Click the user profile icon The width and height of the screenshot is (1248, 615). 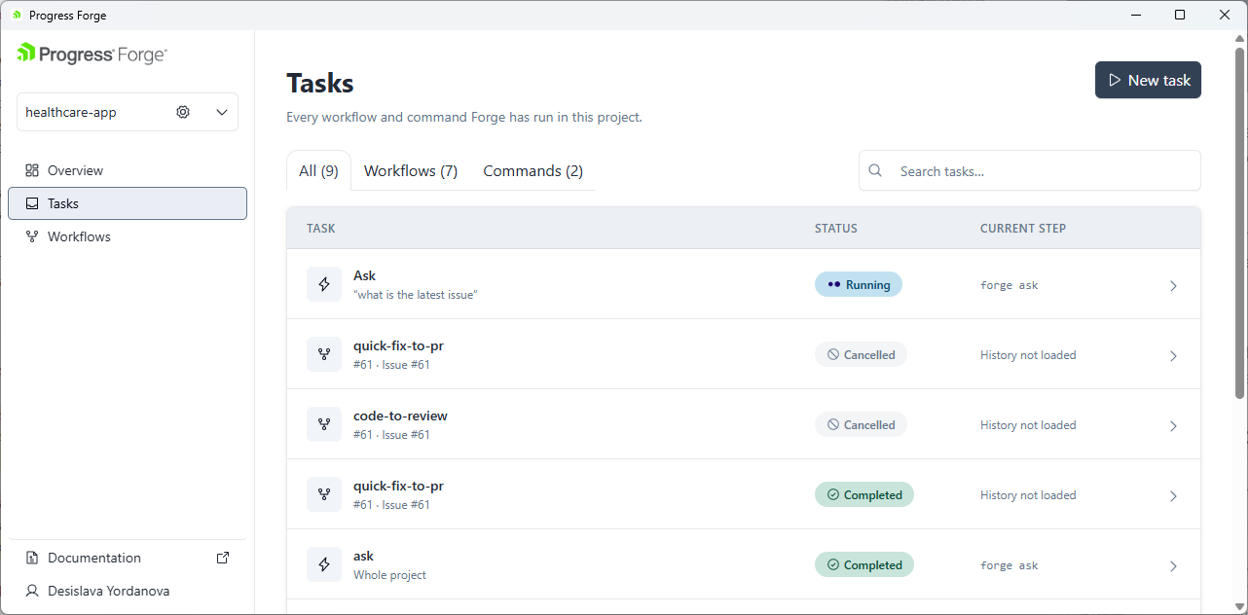coord(32,591)
